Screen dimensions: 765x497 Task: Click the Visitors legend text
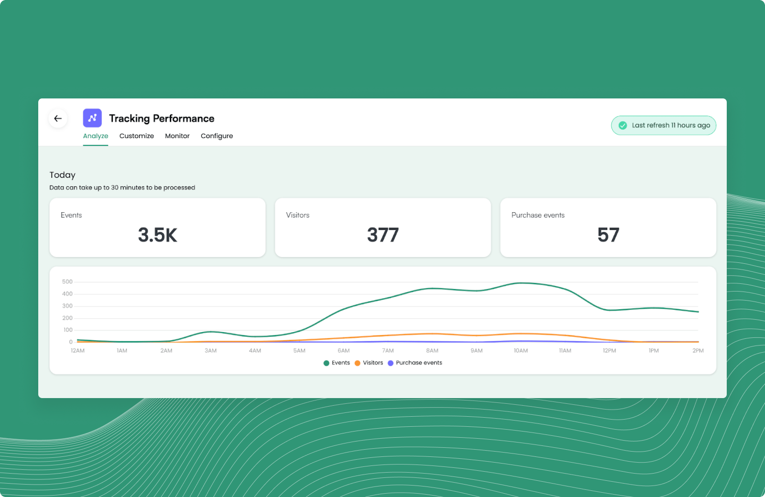coord(373,363)
